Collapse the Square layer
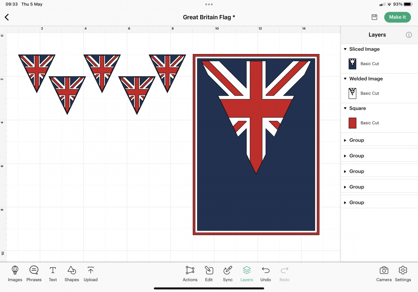Image resolution: width=418 pixels, height=292 pixels. click(x=345, y=108)
